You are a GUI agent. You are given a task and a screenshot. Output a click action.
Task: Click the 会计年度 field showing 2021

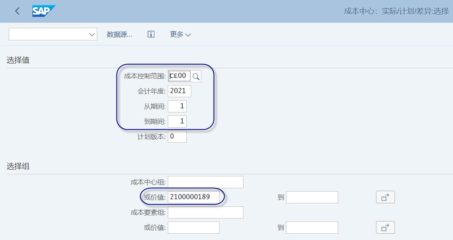pyautogui.click(x=180, y=91)
